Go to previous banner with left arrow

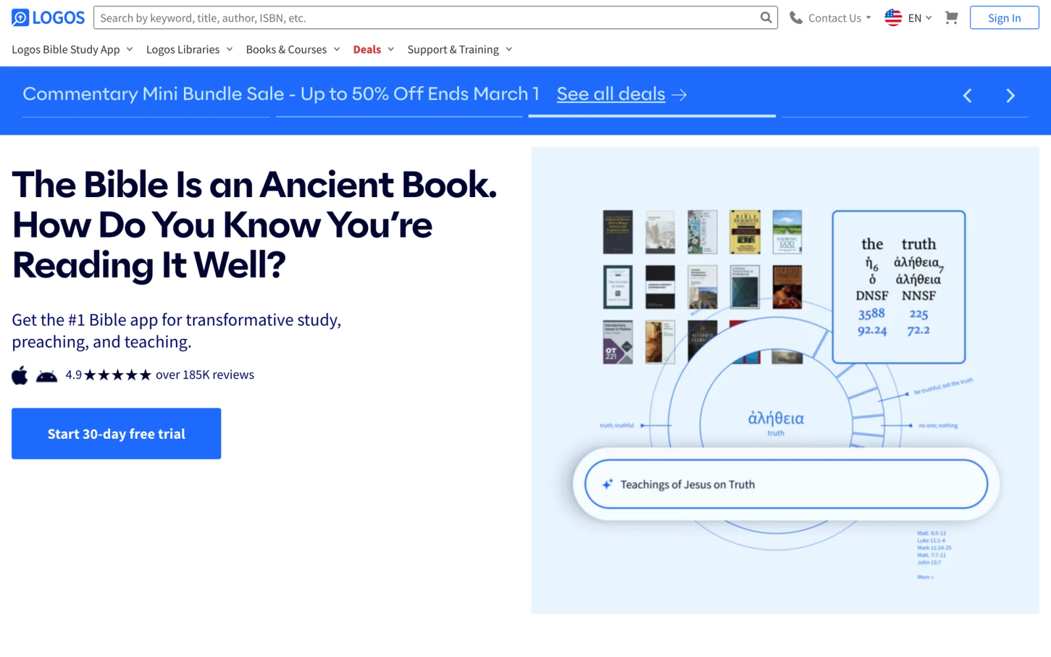coord(968,96)
